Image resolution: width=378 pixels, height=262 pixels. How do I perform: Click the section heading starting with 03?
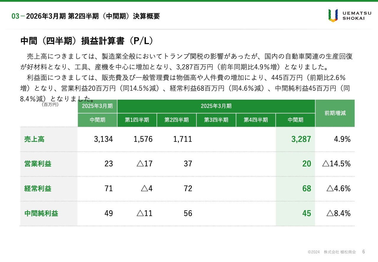click(x=86, y=16)
